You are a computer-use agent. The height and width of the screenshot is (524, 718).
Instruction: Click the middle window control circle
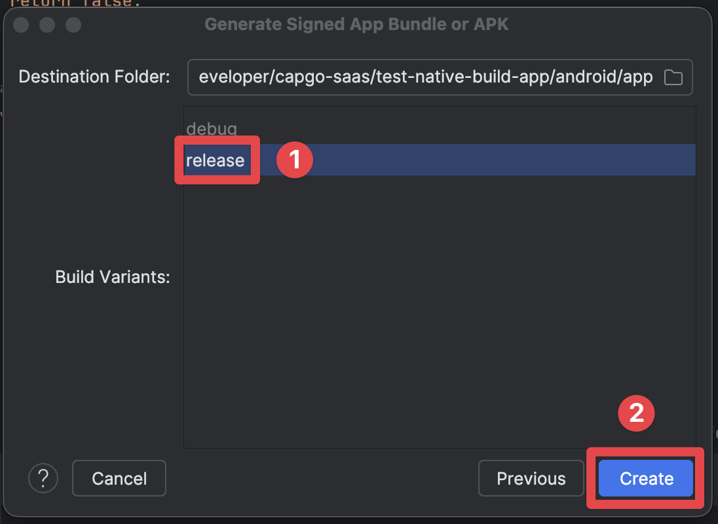(x=47, y=25)
